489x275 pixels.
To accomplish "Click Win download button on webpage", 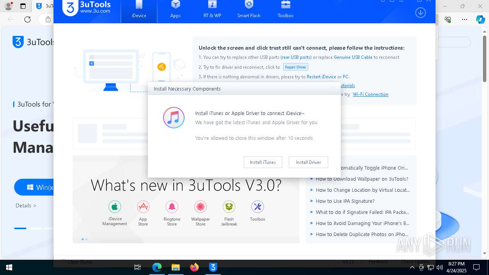I will [x=34, y=188].
